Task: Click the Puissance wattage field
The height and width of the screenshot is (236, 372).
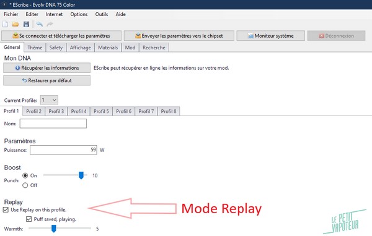Action: tap(63, 150)
